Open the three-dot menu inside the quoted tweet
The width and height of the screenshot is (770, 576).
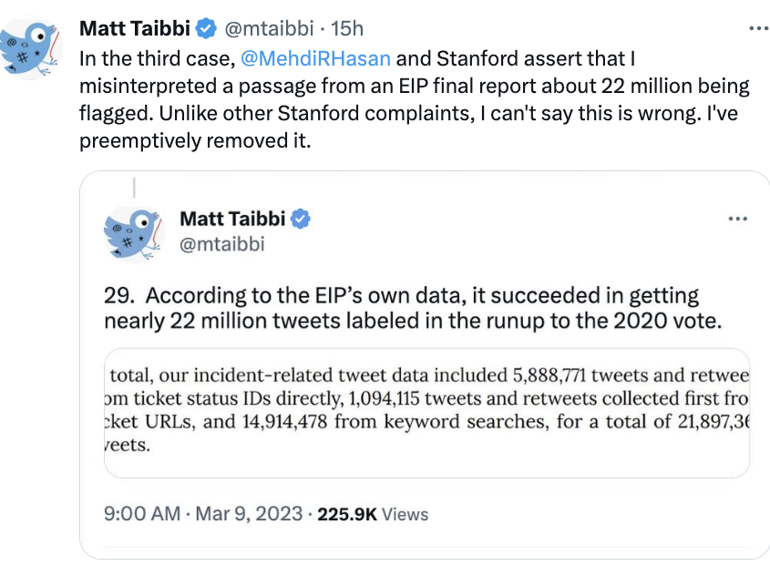click(737, 219)
